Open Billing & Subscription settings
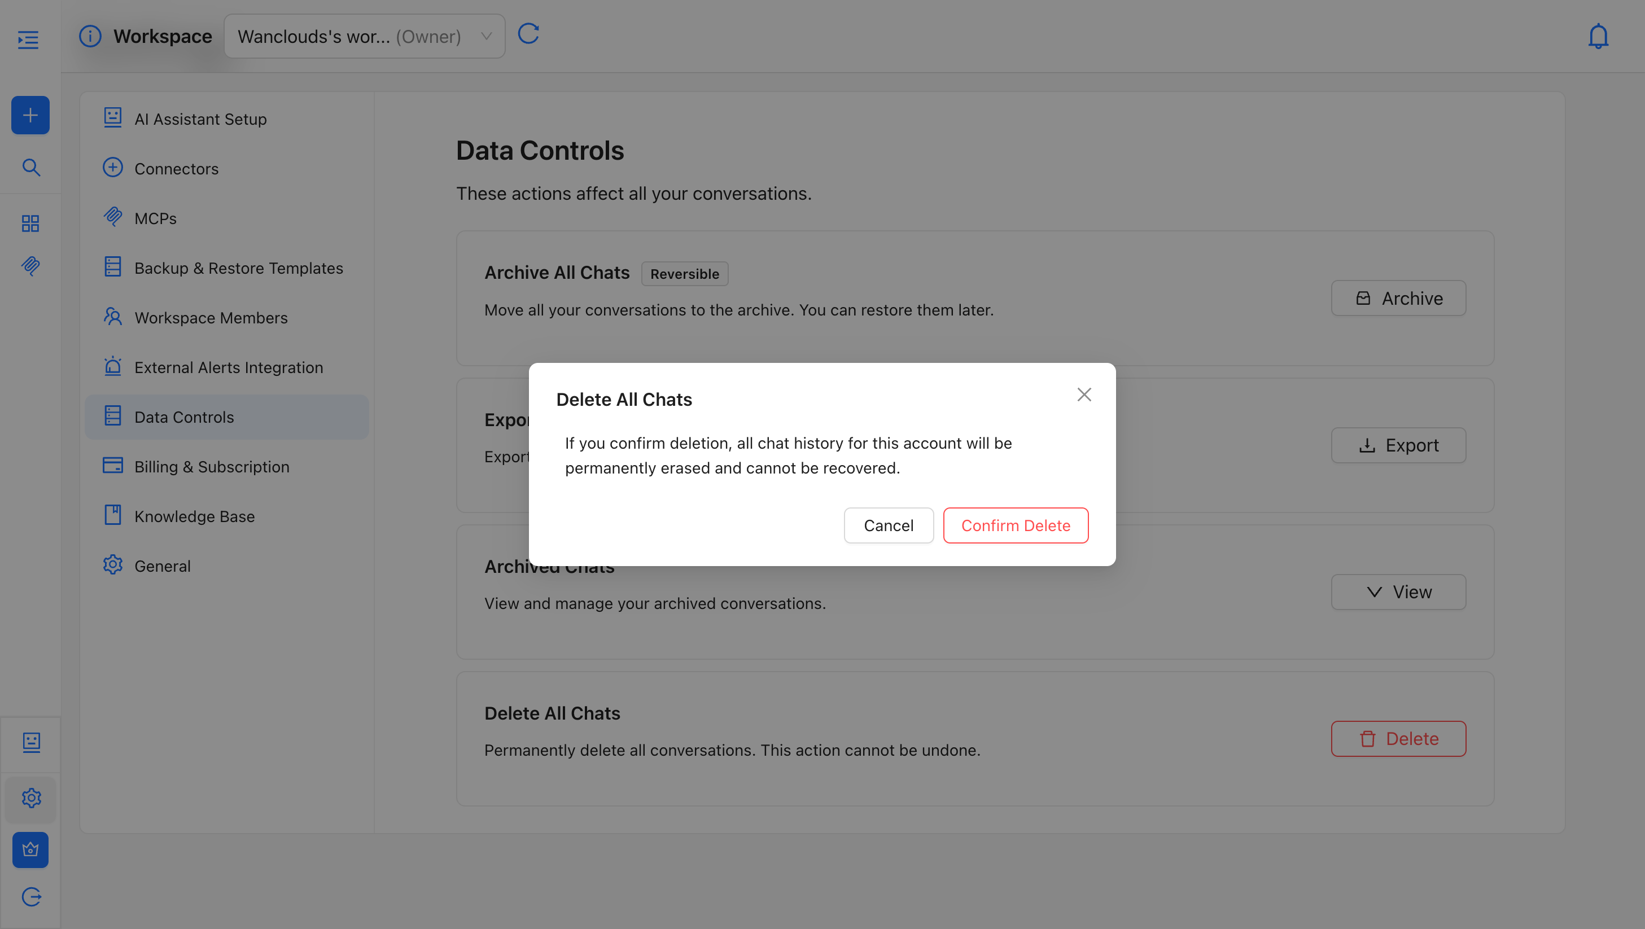The height and width of the screenshot is (929, 1645). tap(211, 467)
